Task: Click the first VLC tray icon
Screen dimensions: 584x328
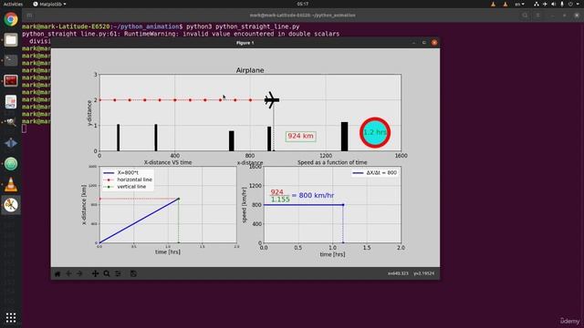Action: pyautogui.click(x=493, y=4)
